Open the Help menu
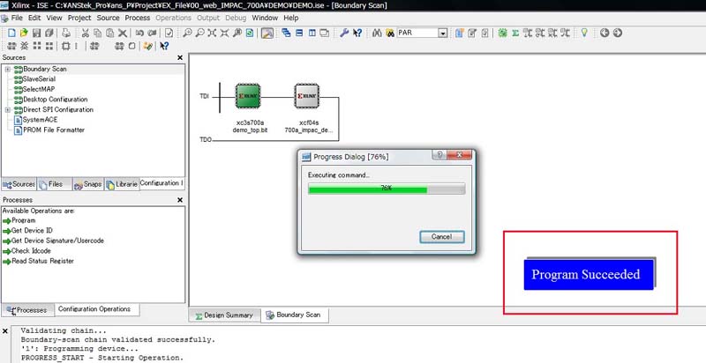Screen dimensions: 706x363 pos(291,18)
